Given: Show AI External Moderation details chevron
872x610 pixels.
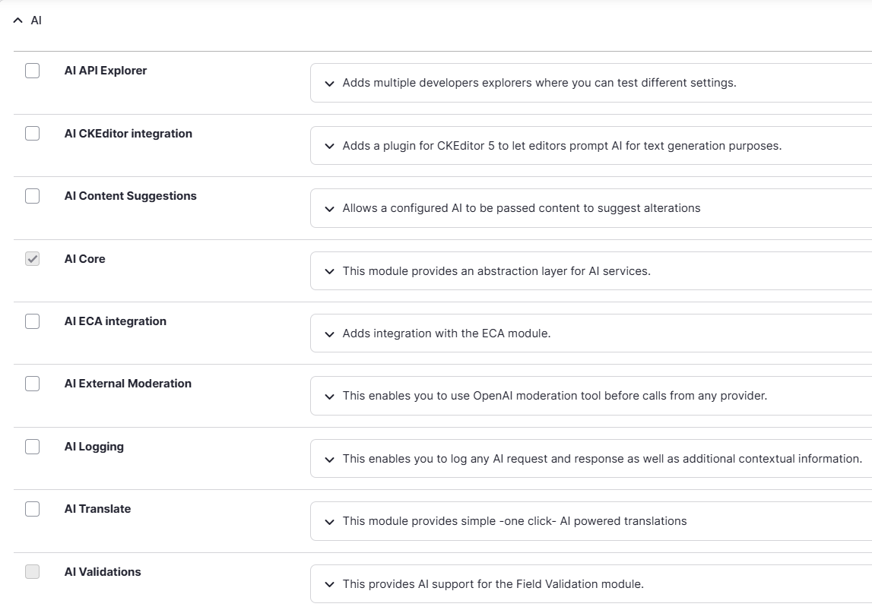Looking at the screenshot, I should pos(329,397).
